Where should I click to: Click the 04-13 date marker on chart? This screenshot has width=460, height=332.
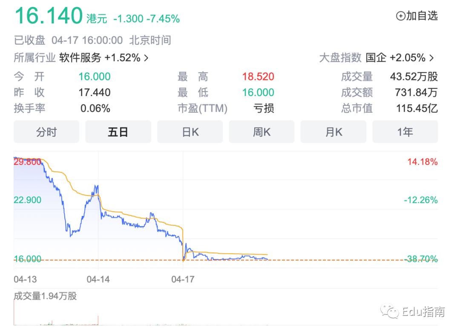pyautogui.click(x=25, y=279)
